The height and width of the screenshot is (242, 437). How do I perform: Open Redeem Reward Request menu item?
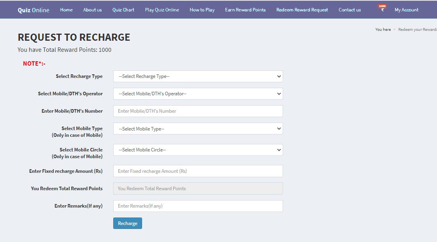tap(302, 10)
